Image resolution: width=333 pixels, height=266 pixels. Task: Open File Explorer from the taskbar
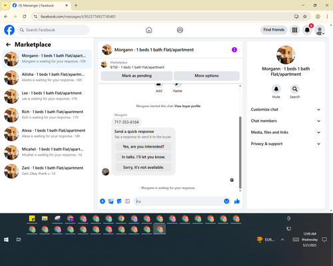click(x=45, y=219)
